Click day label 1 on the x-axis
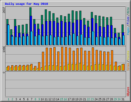Screen dimensions: 131x102 pyautogui.click(x=8, y=99)
